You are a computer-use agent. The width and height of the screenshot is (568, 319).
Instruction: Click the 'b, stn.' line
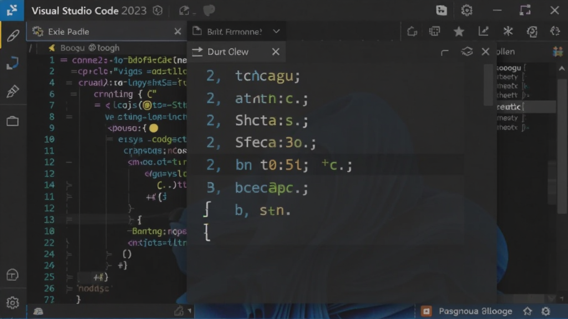point(262,210)
